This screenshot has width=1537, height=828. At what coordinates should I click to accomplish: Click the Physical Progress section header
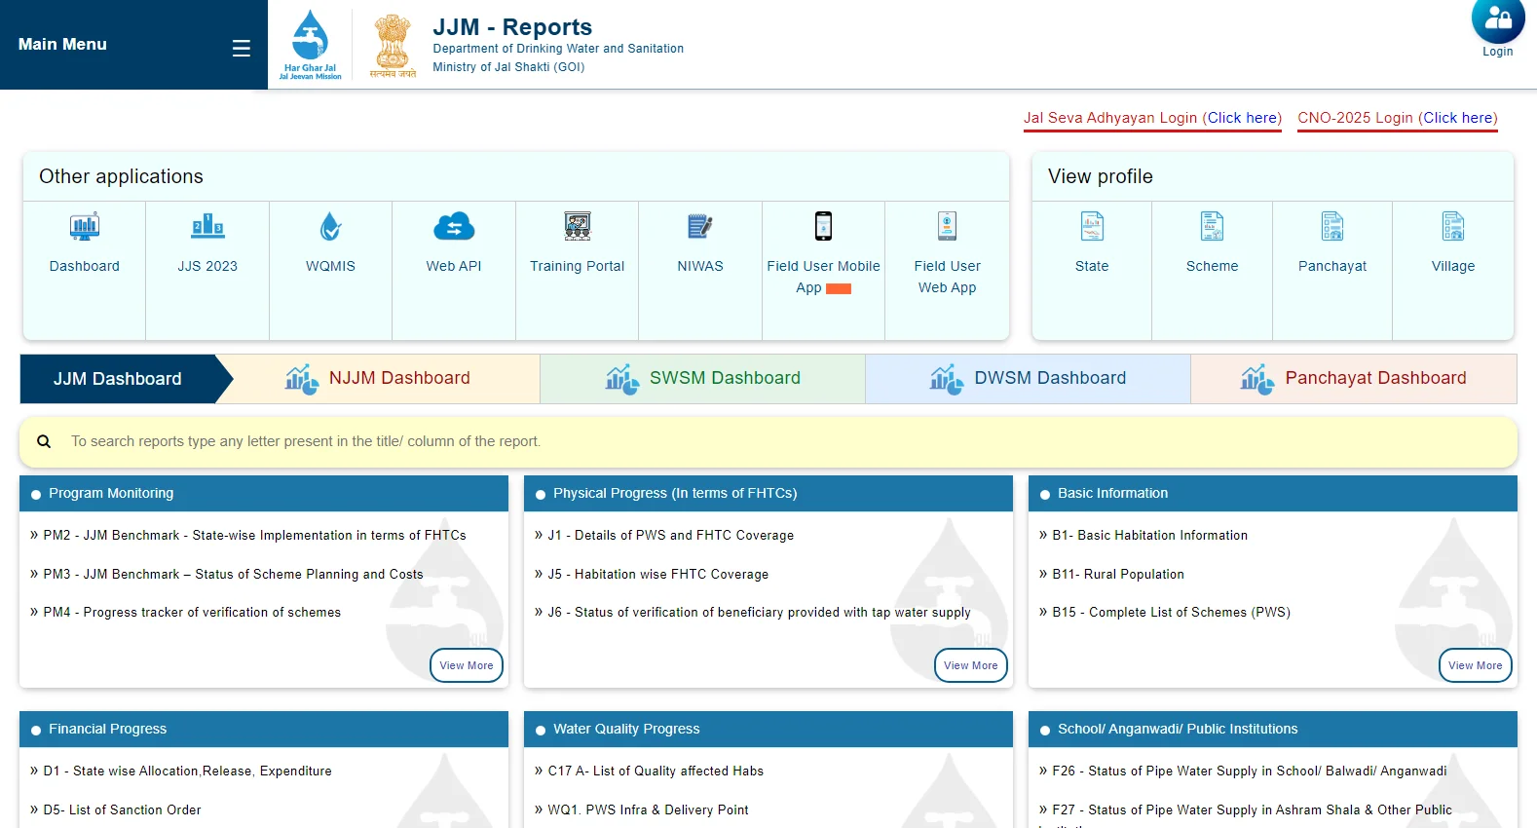tap(768, 493)
